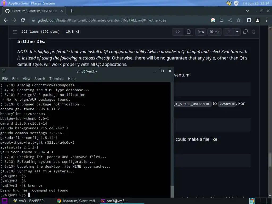Open the terminal Help menu
Viewport: 272px width, 204px height.
[72, 79]
